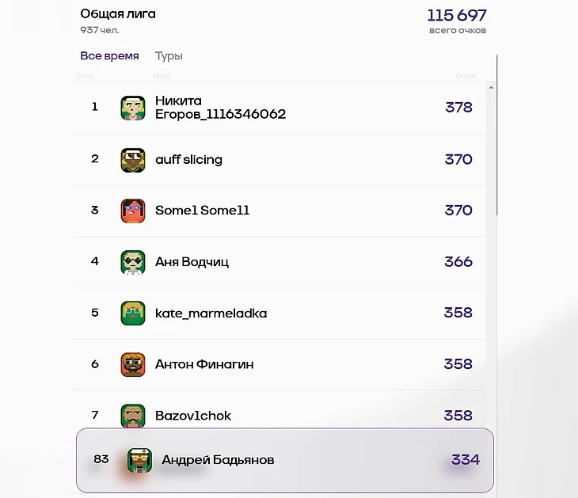The image size is (578, 498).
Task: Click the leaderboard scrollbar thumb
Action: (497, 135)
